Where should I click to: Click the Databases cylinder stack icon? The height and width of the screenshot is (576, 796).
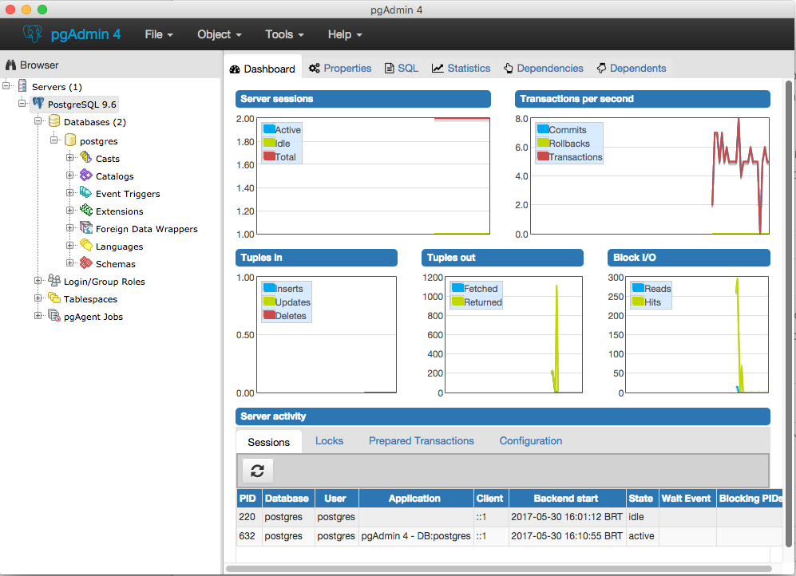54,120
